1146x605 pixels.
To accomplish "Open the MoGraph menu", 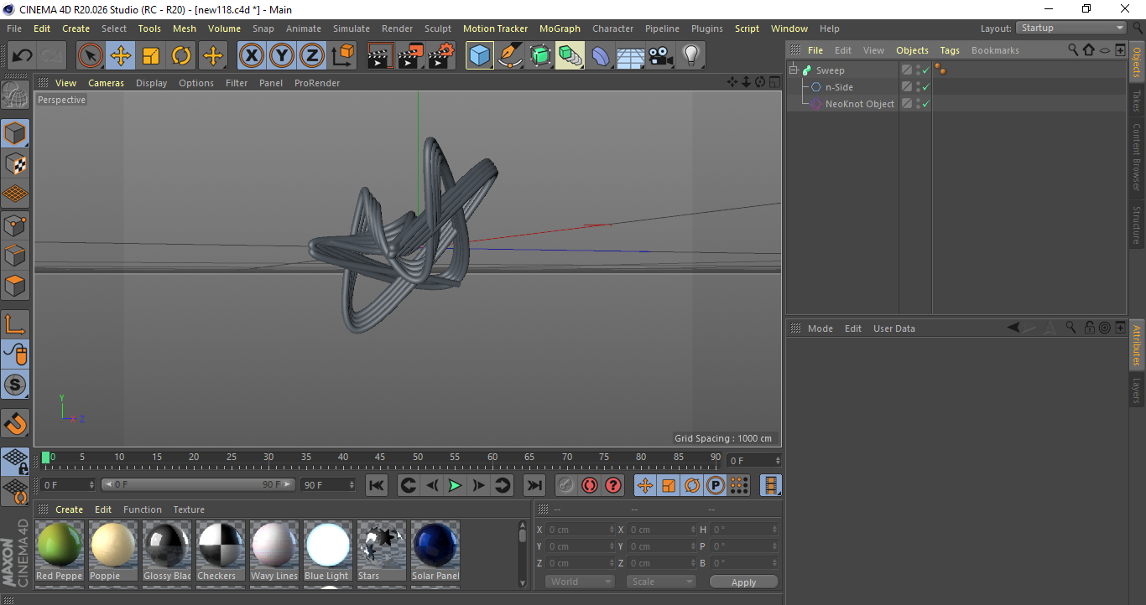I will point(560,28).
